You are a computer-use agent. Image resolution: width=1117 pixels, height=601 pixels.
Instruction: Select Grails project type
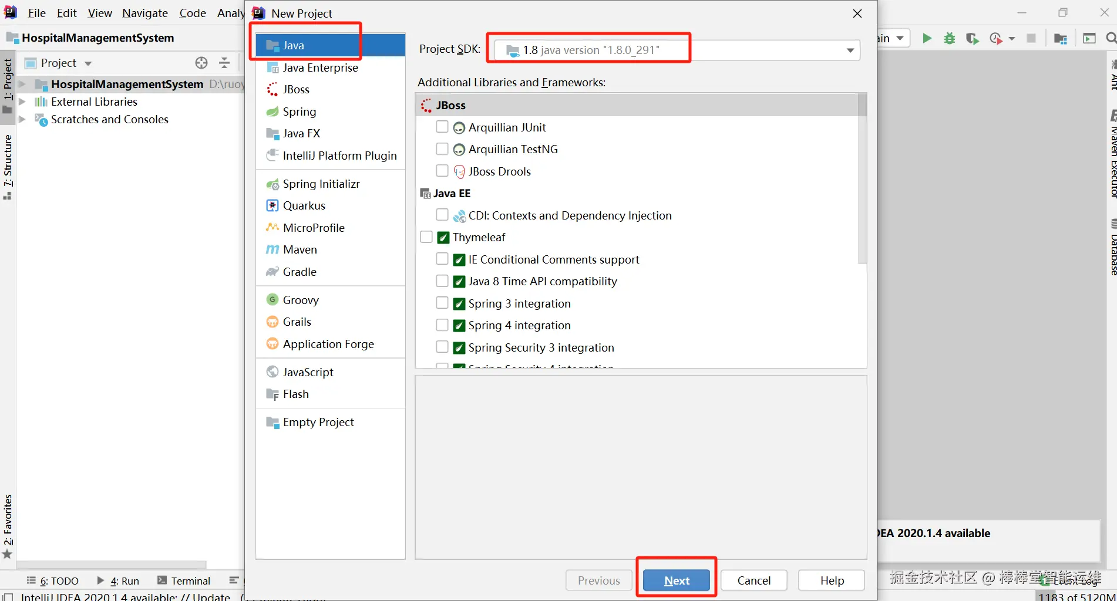coord(331,322)
